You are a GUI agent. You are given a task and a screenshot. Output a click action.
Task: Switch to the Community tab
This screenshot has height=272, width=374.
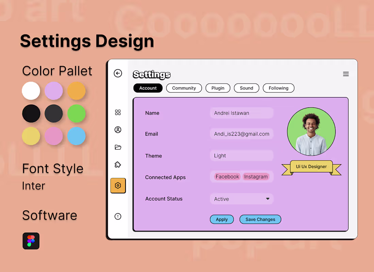(x=184, y=88)
